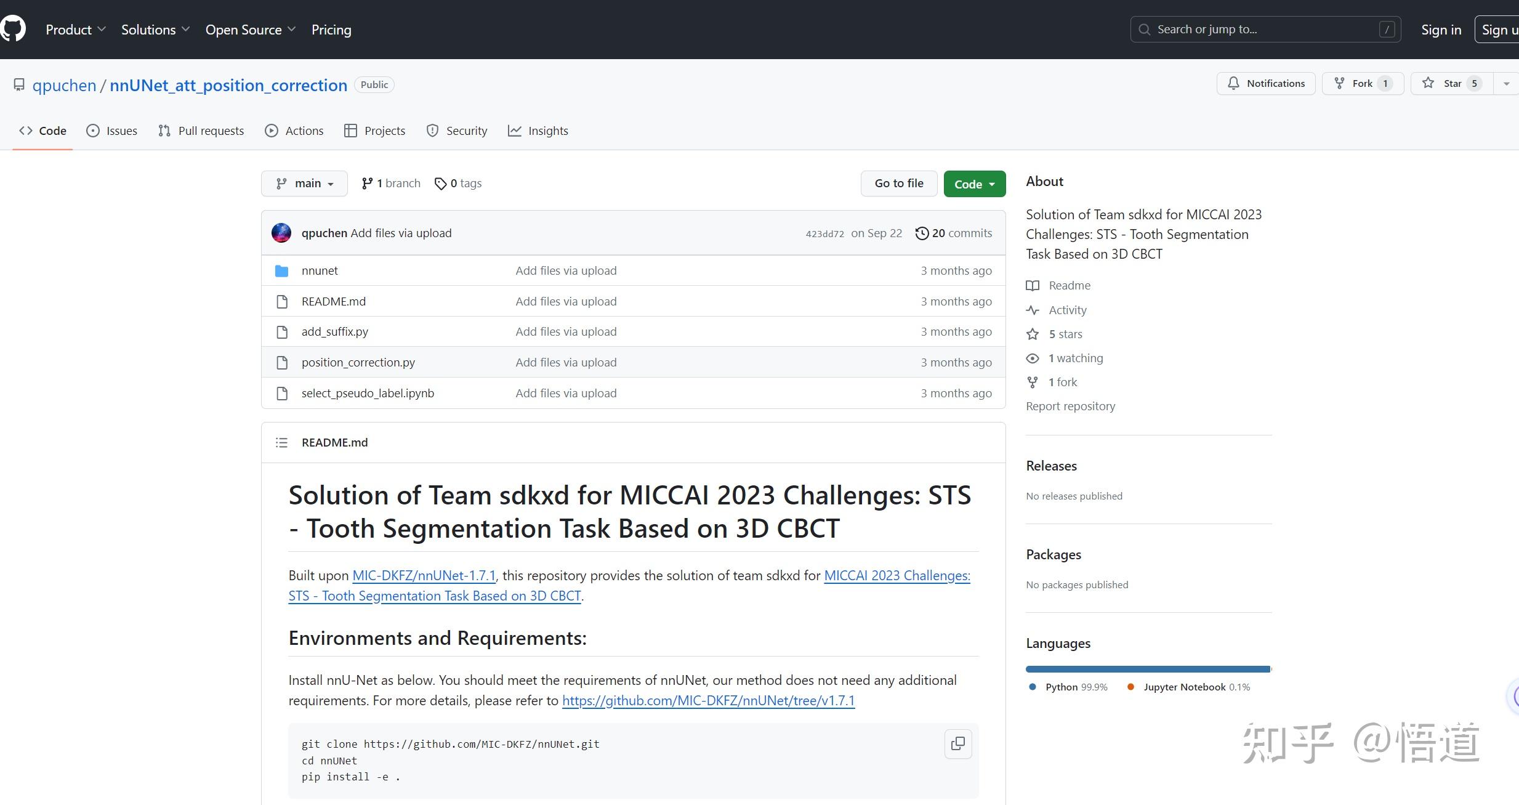Click the Go to file button

(x=898, y=184)
